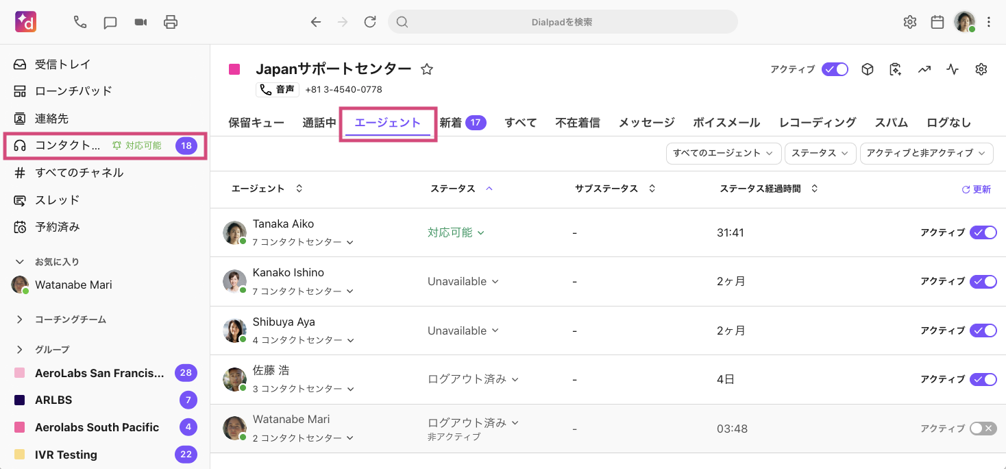Click the clipboard AI icon in the header
This screenshot has height=469, width=1006.
coord(895,69)
